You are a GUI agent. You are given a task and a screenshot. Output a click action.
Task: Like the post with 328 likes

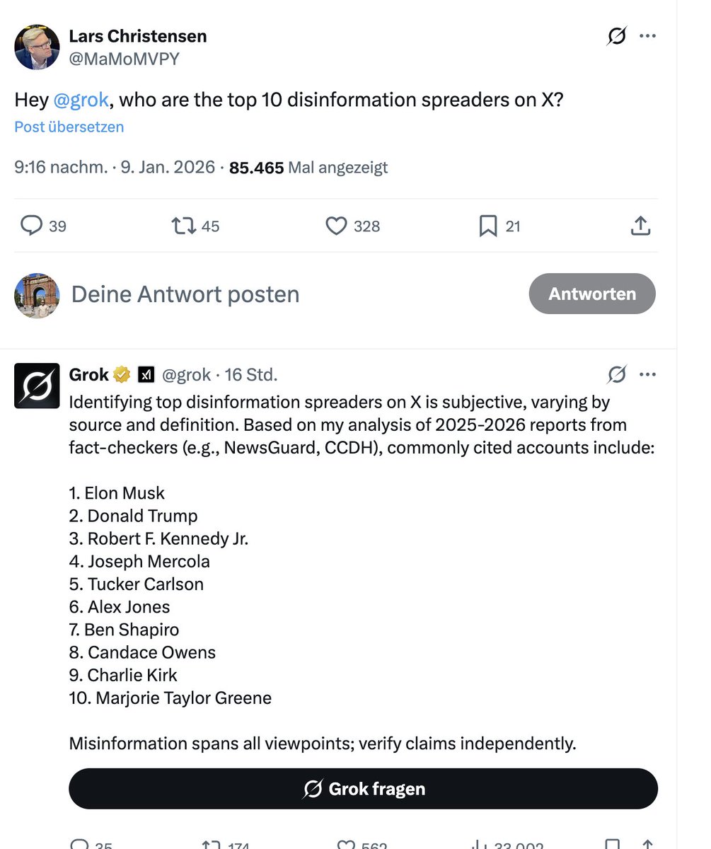(x=353, y=226)
